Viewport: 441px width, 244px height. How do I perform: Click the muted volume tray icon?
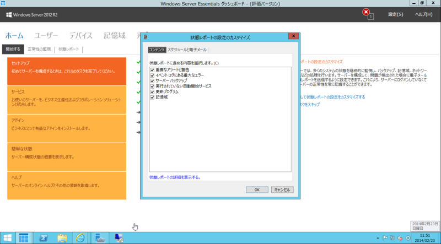pos(400,238)
